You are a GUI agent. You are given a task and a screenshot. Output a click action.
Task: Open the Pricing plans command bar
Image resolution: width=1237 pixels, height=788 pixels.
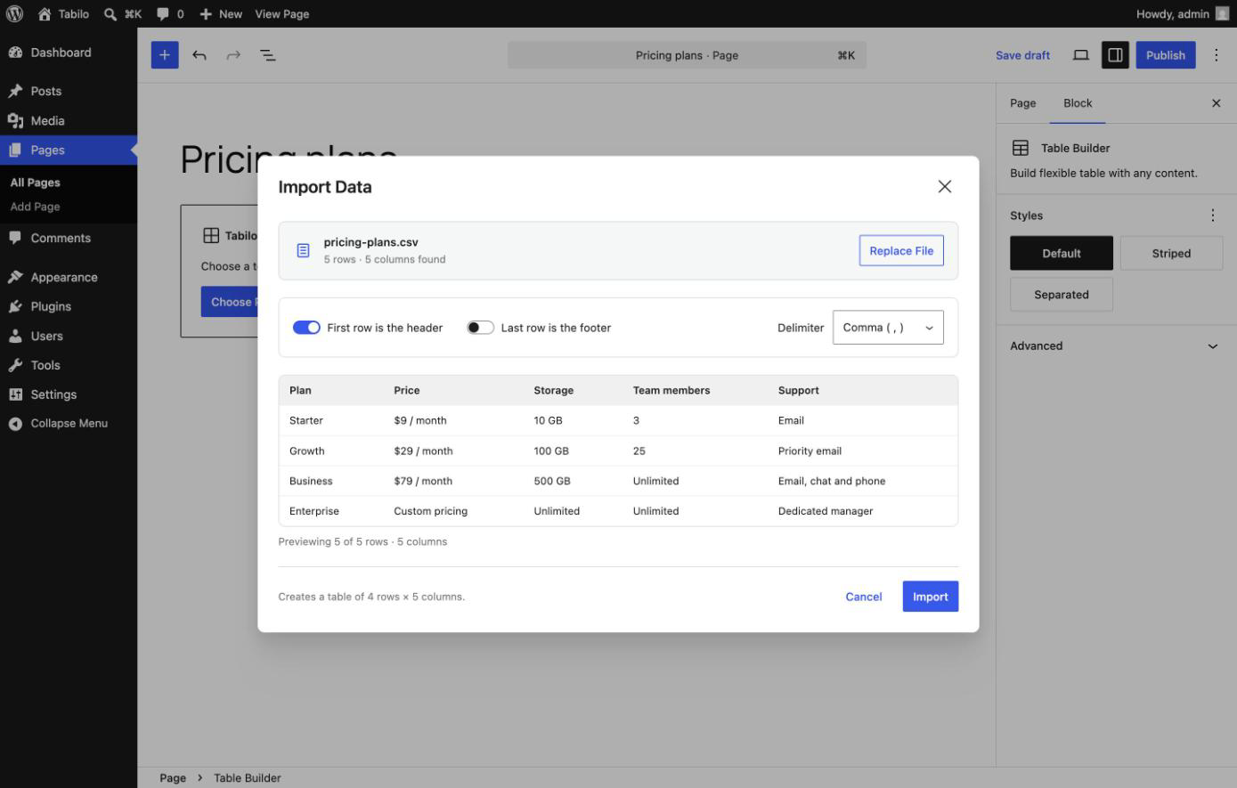(x=687, y=55)
